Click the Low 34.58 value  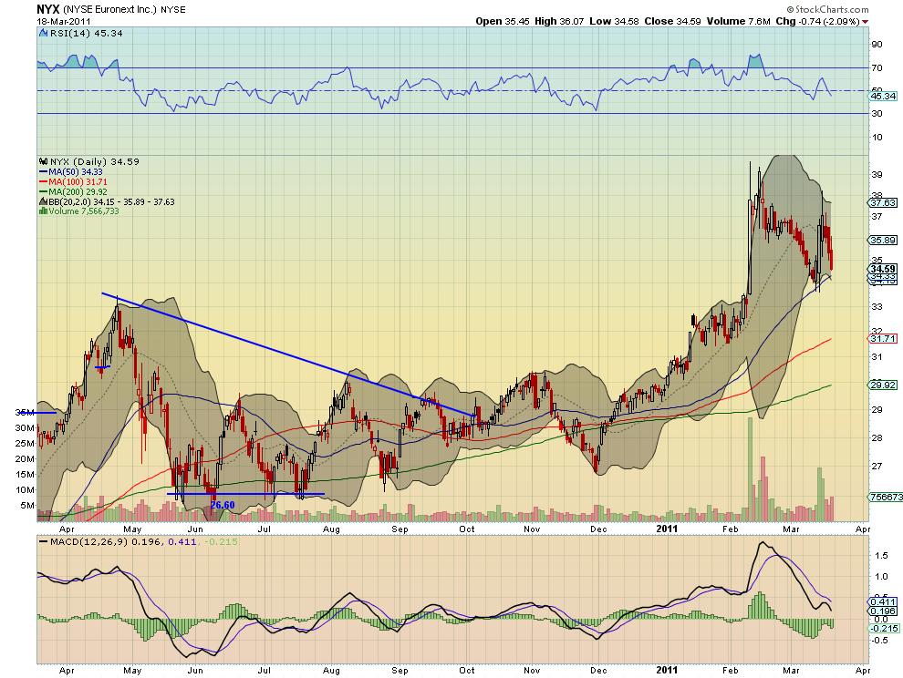point(614,21)
